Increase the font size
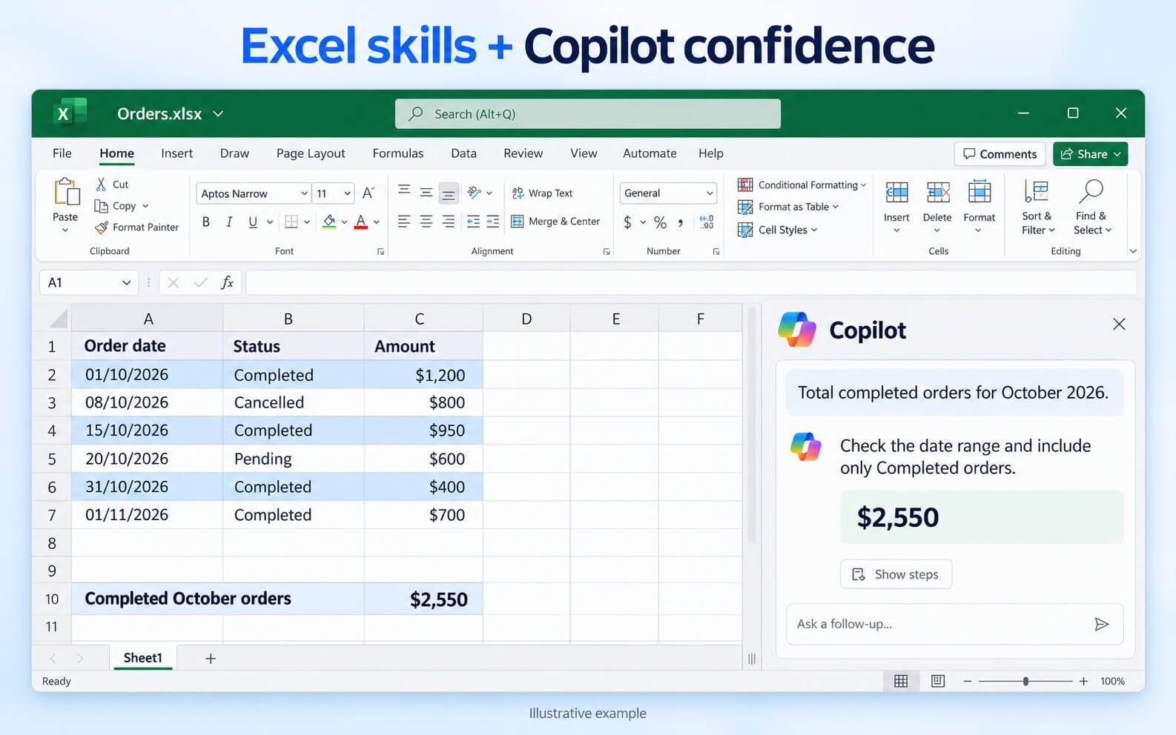 (x=369, y=193)
